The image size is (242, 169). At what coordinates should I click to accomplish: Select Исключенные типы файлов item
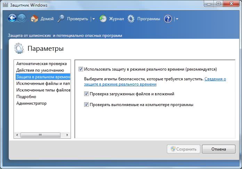click(x=43, y=90)
